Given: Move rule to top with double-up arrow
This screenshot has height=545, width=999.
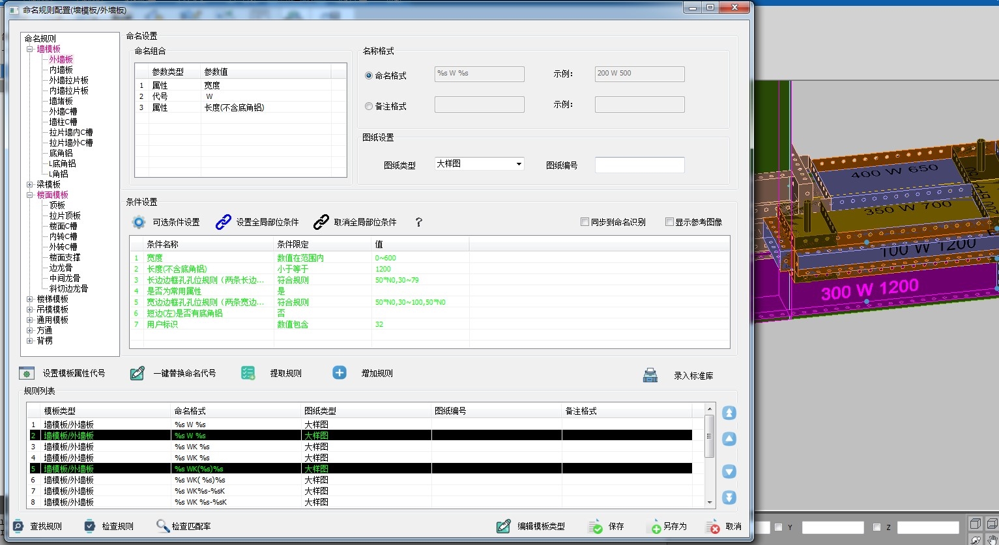Looking at the screenshot, I should point(729,413).
